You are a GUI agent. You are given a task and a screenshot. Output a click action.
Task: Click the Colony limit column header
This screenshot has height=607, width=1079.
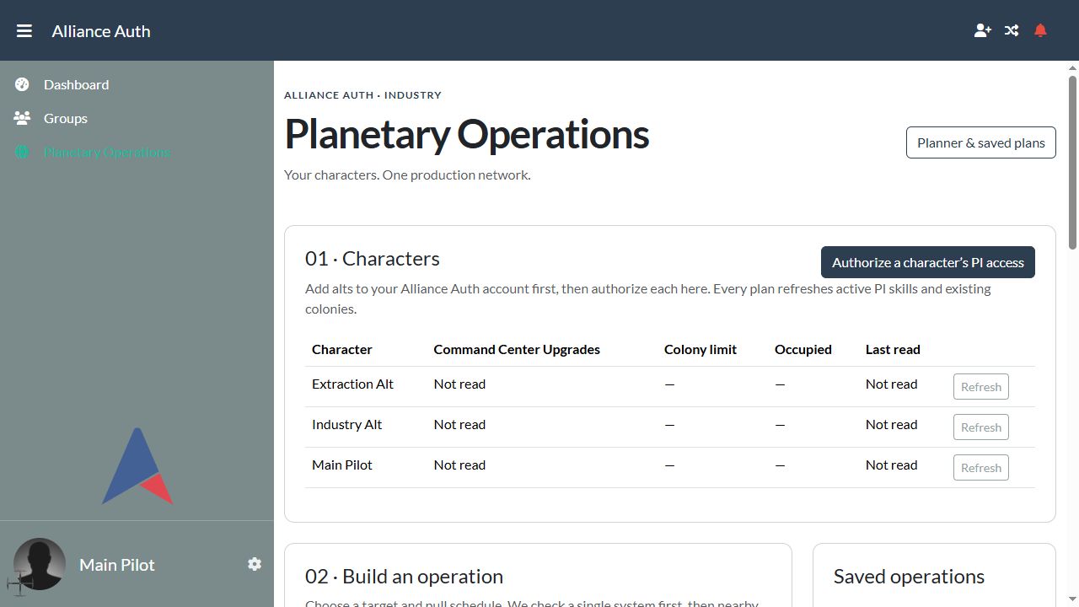pos(701,349)
